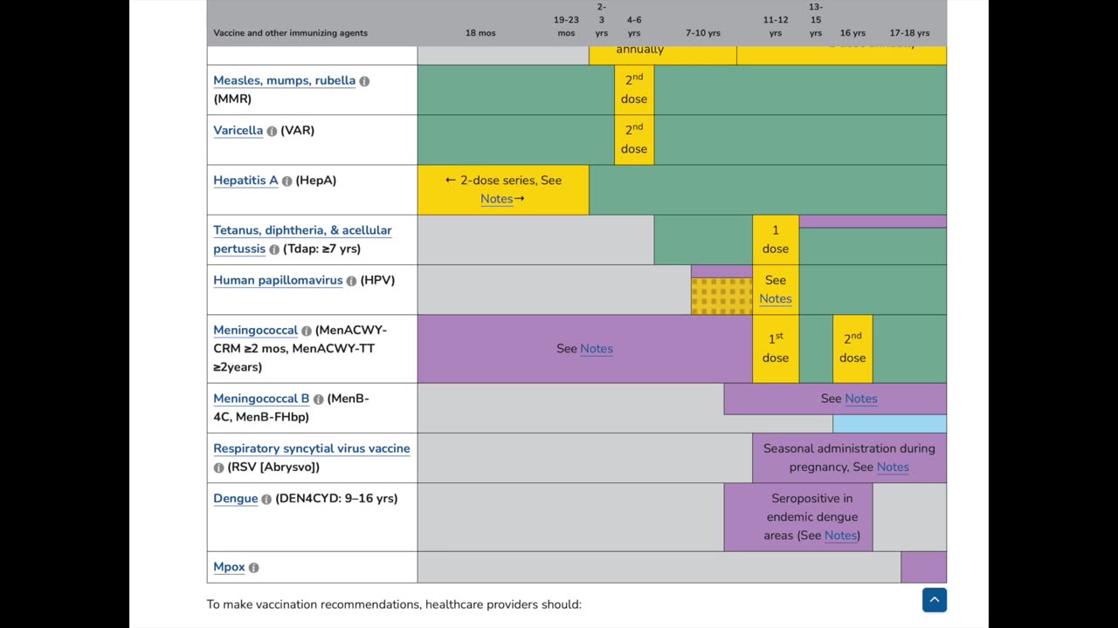Screen dimensions: 1118x628
Task: Open the Respiratory syncytial virus vaccine link
Action: point(312,448)
